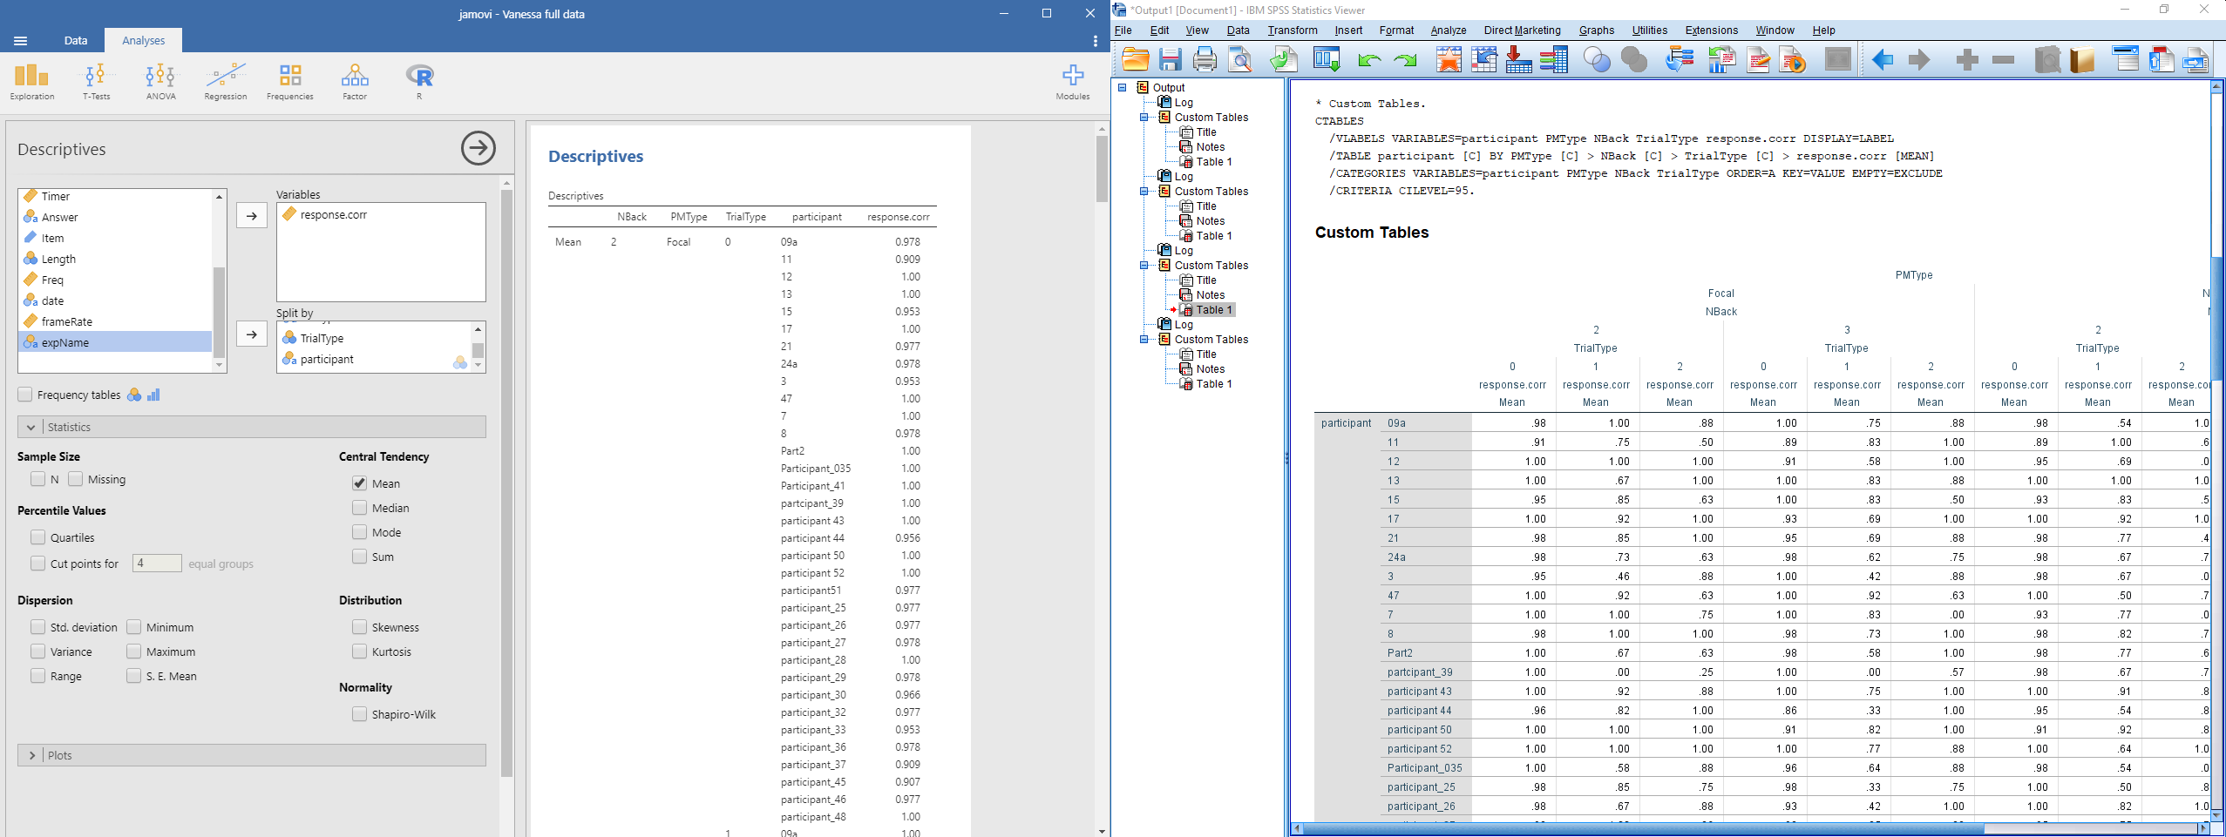Click the Recall recently used dialogs icon
2226x837 pixels.
(x=1327, y=59)
